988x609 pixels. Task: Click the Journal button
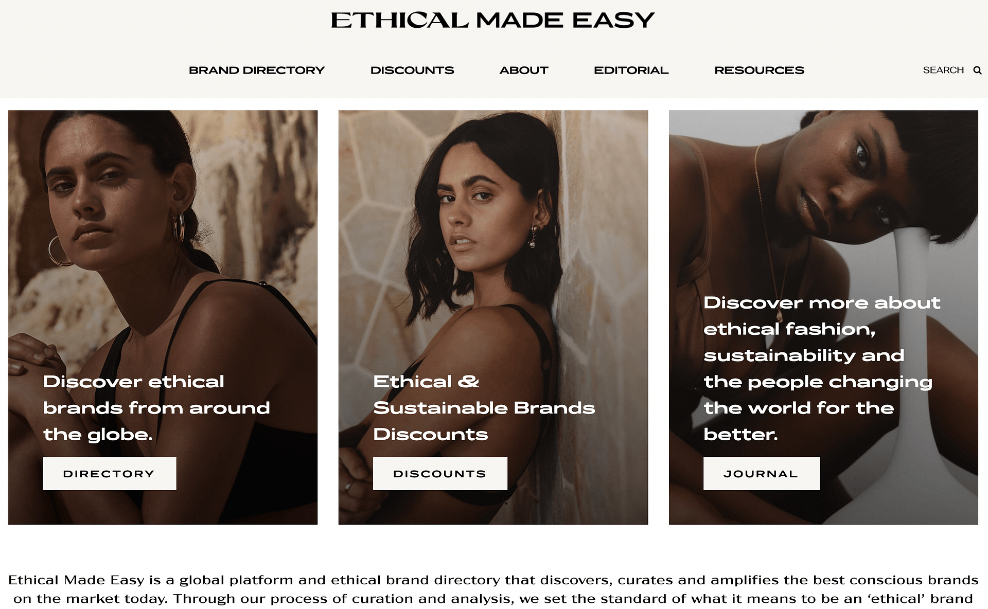[762, 474]
